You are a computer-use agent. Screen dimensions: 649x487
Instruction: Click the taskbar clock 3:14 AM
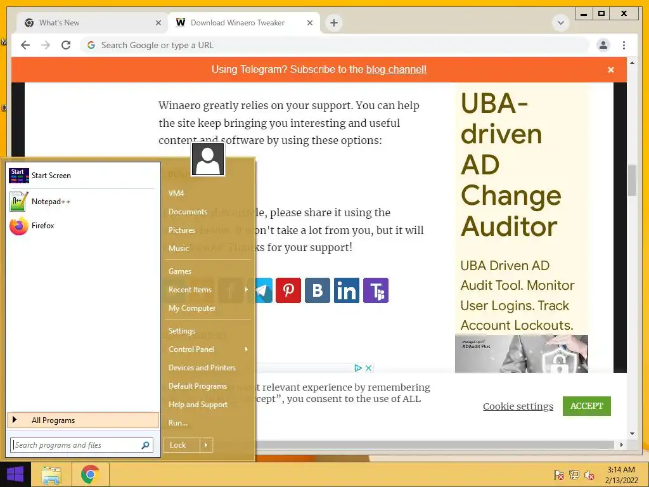click(x=621, y=470)
